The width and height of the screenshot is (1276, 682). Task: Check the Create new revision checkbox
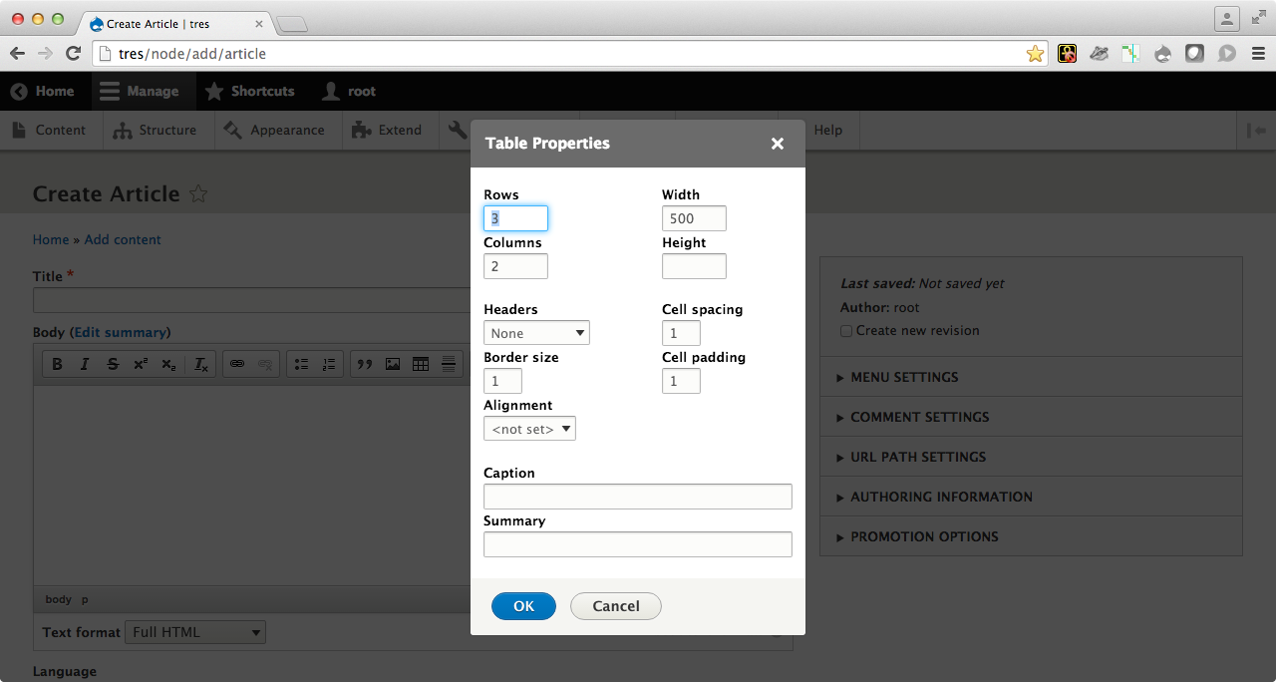845,330
